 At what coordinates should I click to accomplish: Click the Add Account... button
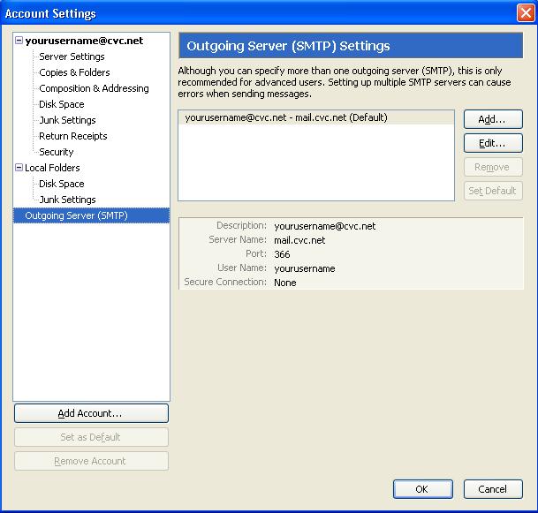coord(91,413)
